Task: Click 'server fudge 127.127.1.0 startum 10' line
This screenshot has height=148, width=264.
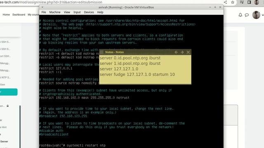Action: point(137,74)
